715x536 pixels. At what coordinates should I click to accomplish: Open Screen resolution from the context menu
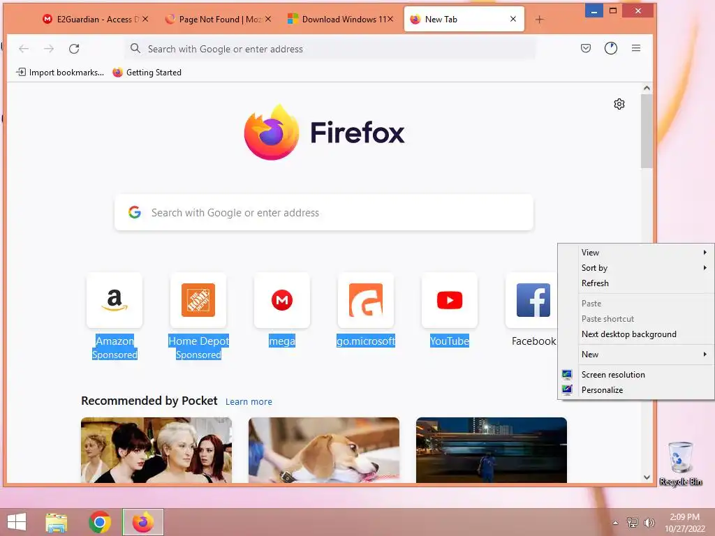(636, 375)
